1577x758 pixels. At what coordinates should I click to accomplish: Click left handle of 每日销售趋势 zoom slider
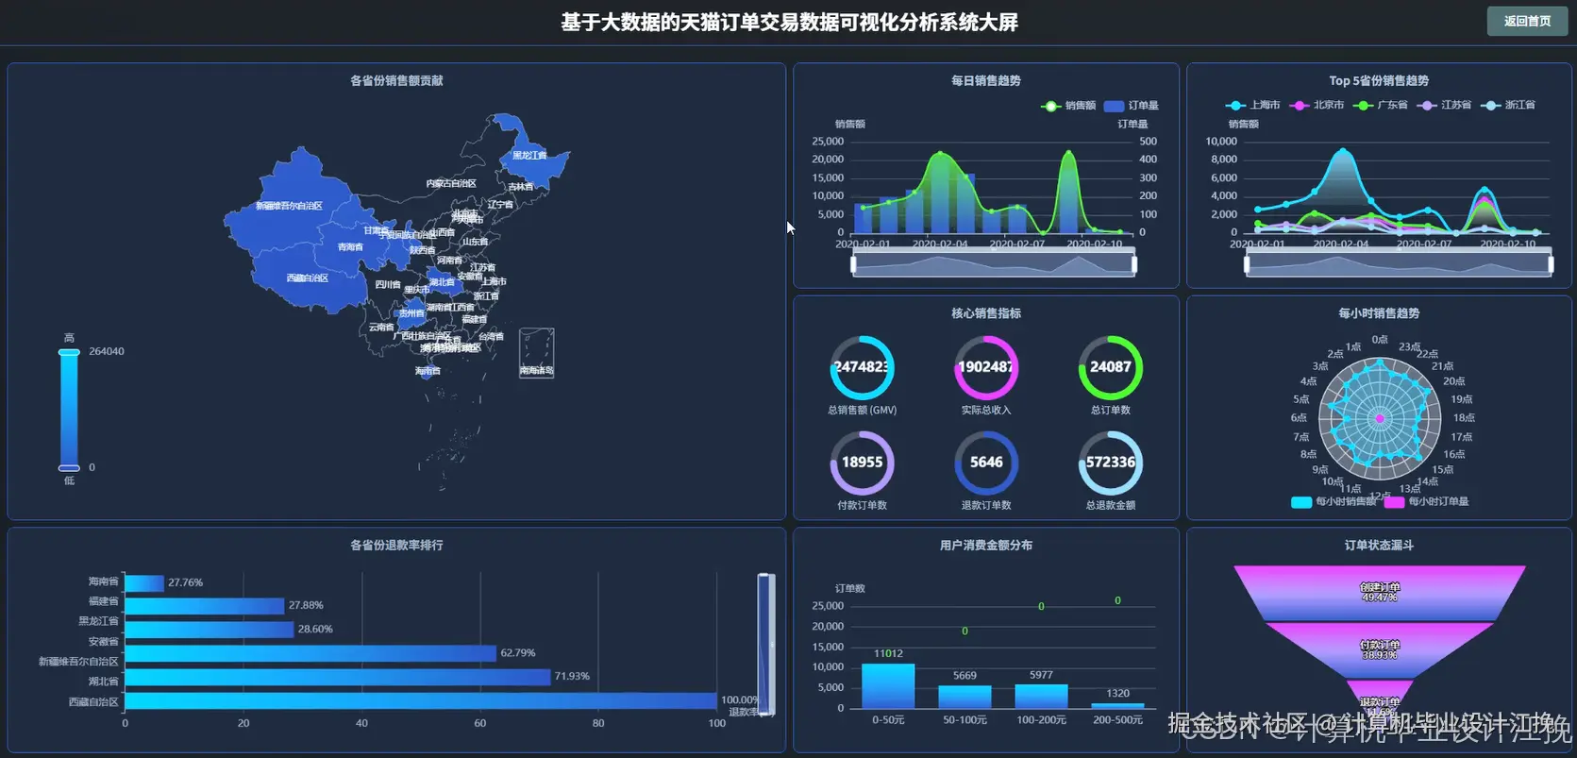point(854,265)
